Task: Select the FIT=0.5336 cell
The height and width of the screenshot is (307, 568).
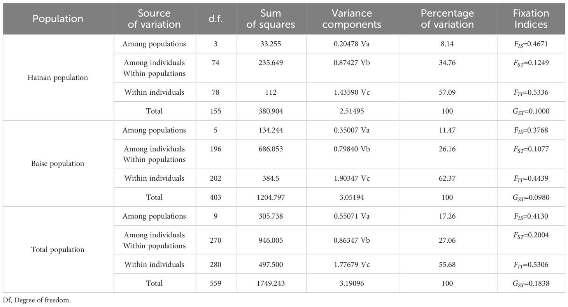Action: click(531, 92)
